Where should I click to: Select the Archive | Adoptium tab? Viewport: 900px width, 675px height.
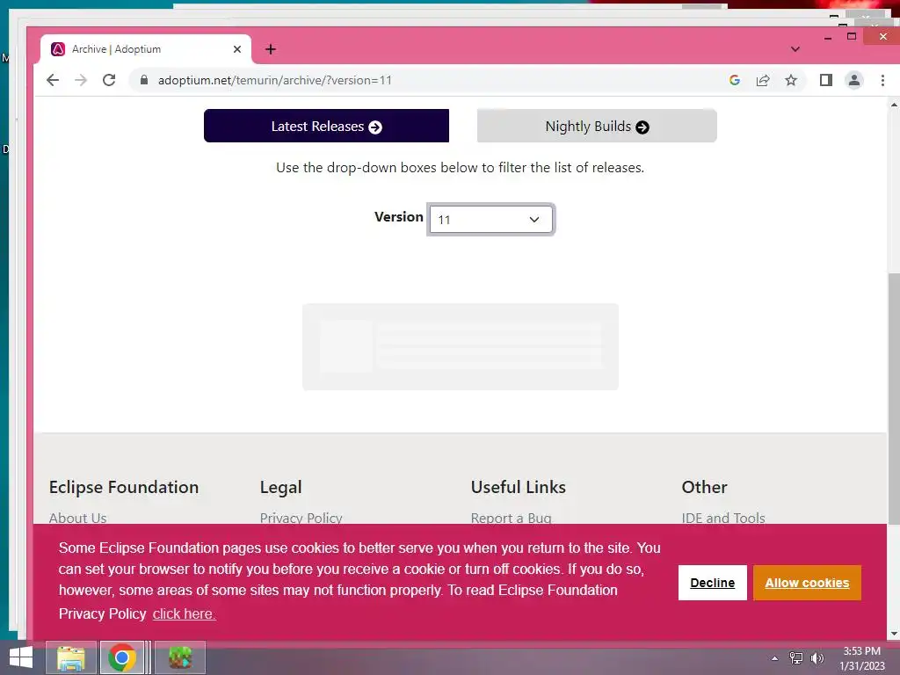pos(146,49)
